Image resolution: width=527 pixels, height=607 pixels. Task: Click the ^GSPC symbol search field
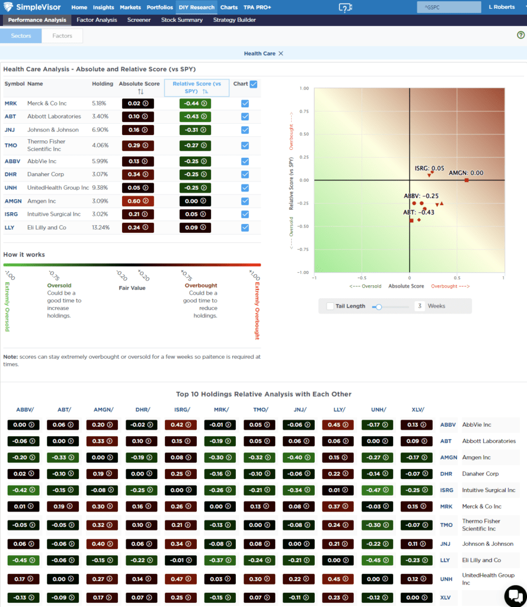(x=449, y=7)
